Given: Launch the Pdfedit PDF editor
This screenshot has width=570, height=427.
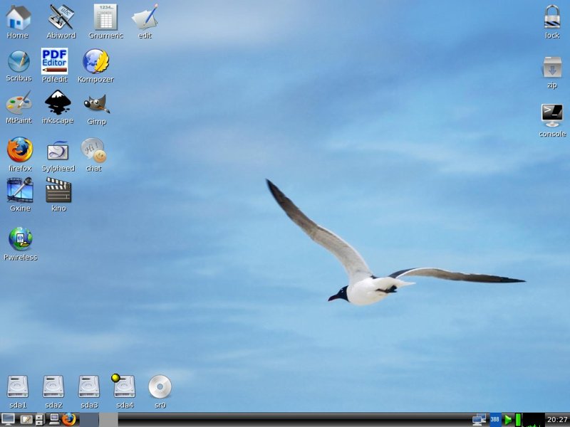Looking at the screenshot, I should (55, 61).
